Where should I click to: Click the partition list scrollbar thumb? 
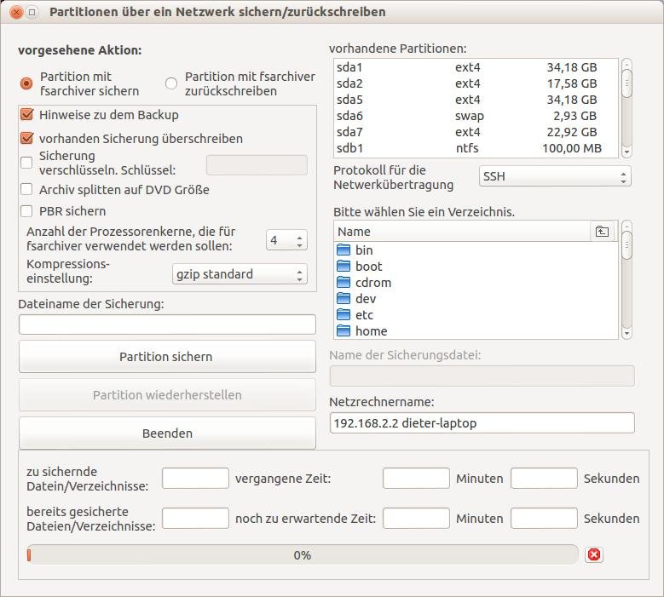click(626, 83)
